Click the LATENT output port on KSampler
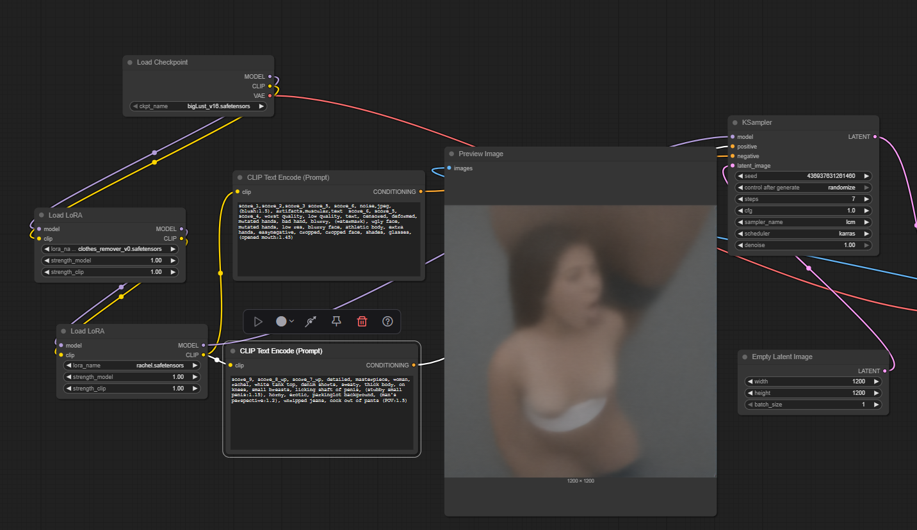The width and height of the screenshot is (917, 530). [875, 137]
